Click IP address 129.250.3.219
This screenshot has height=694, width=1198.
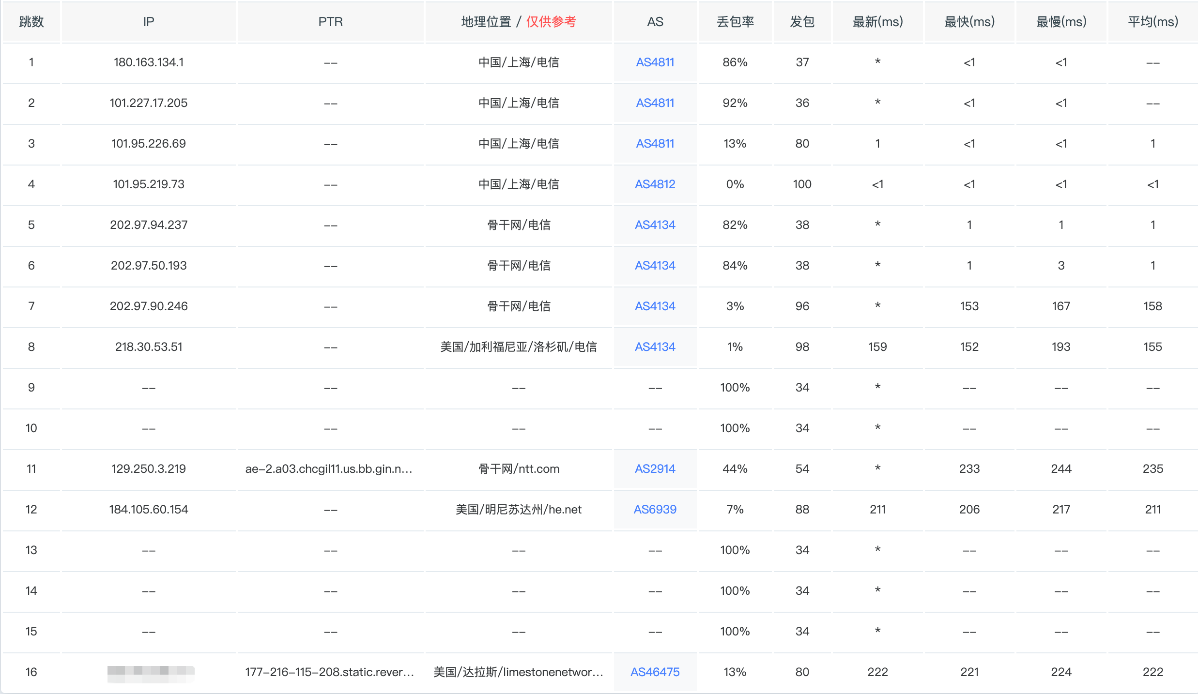[x=149, y=469]
